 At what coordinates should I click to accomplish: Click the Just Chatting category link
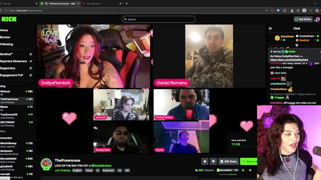point(62,170)
